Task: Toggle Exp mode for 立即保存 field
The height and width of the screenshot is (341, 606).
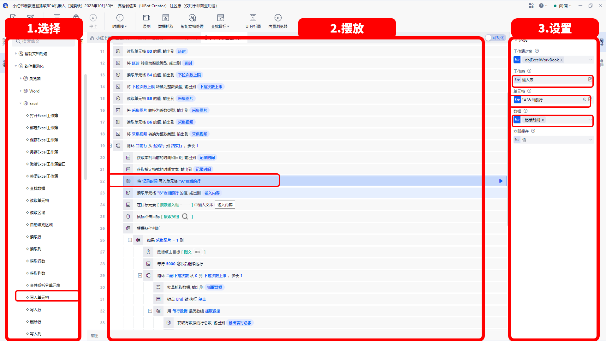Action: pos(517,140)
